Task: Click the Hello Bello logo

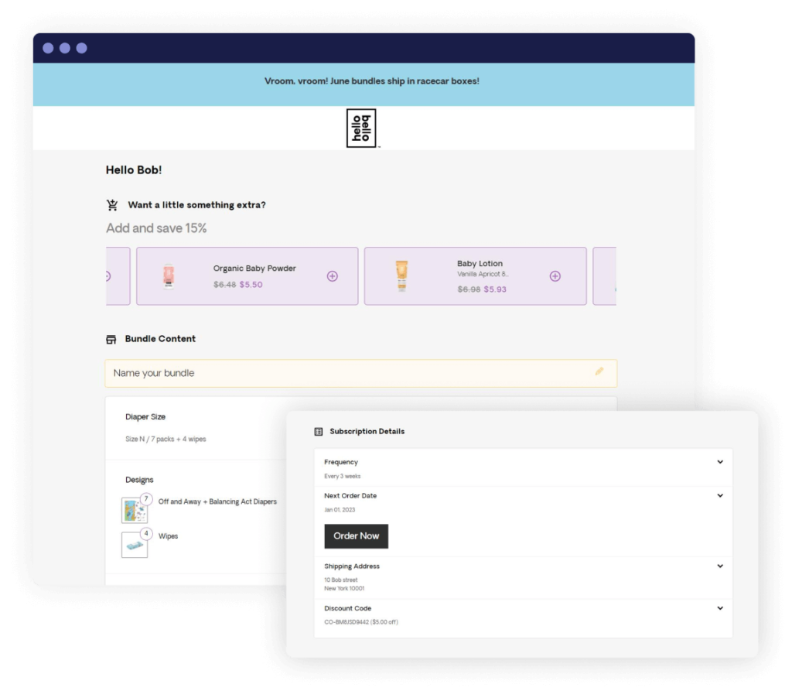Action: (360, 128)
